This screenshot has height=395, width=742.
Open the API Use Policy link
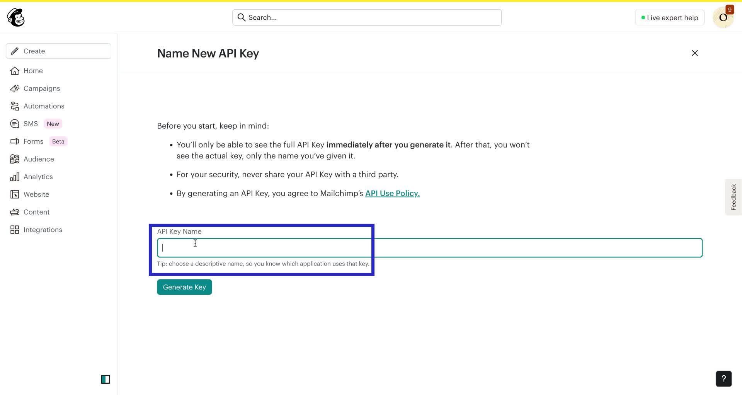392,193
